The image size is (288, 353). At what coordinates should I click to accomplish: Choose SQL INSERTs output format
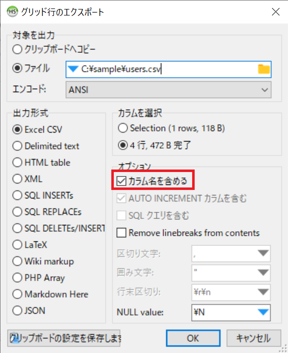17,195
